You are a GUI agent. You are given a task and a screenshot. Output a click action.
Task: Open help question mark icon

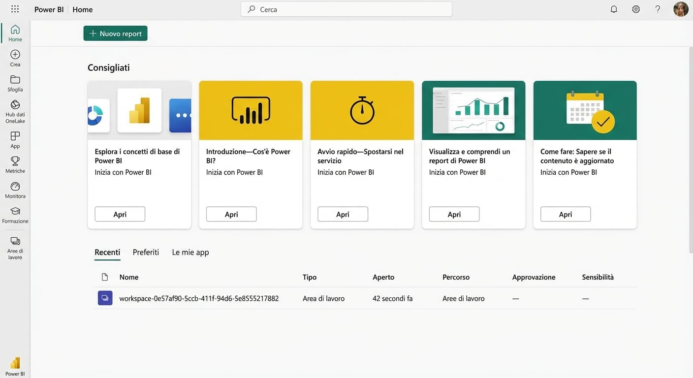658,9
